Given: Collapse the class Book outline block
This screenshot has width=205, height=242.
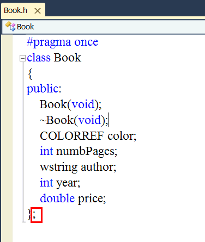Looking at the screenshot, I should point(22,58).
